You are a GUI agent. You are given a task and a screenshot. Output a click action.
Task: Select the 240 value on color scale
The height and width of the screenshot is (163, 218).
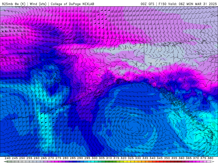coord(8,158)
